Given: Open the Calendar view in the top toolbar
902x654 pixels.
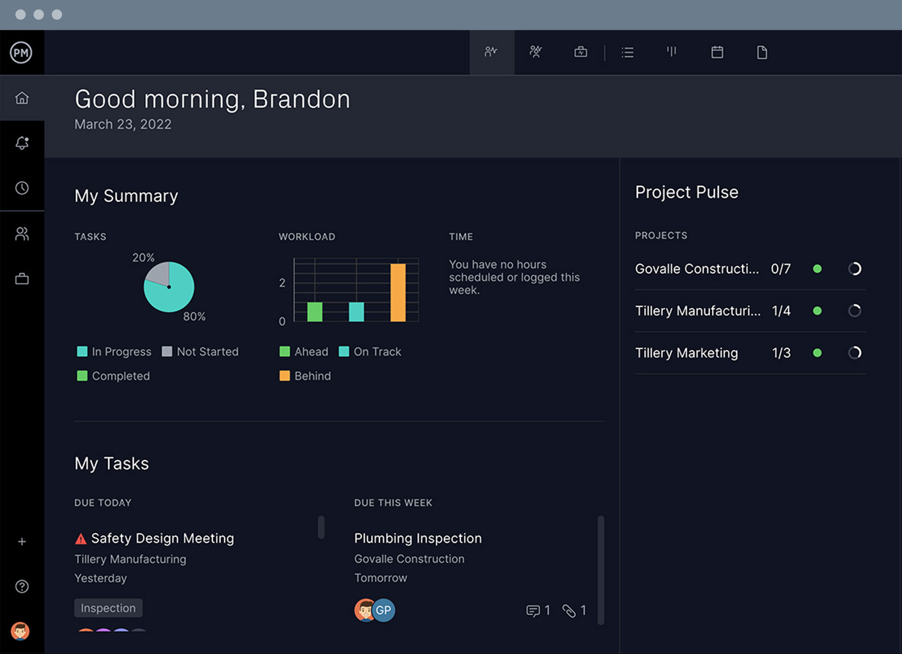Looking at the screenshot, I should (717, 52).
